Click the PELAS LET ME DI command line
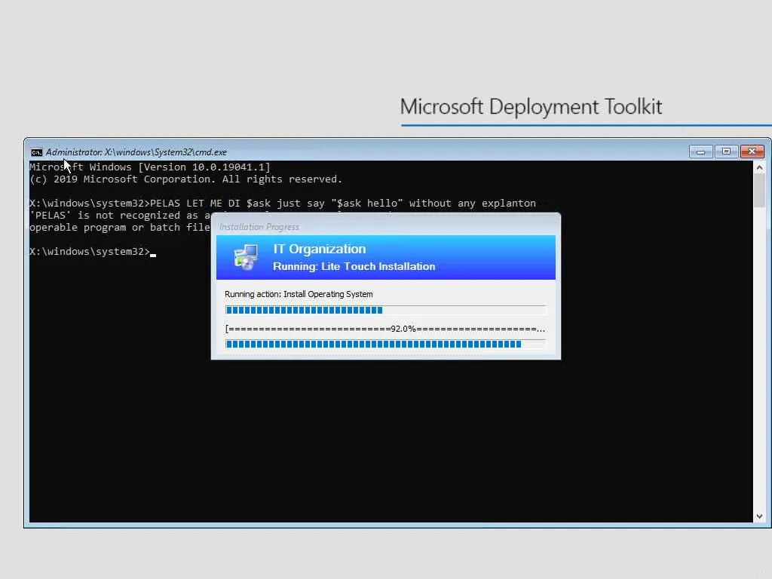The height and width of the screenshot is (579, 772). (x=283, y=204)
